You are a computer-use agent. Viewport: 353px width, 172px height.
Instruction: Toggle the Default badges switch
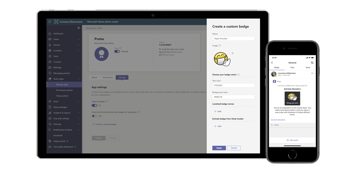coord(94,105)
